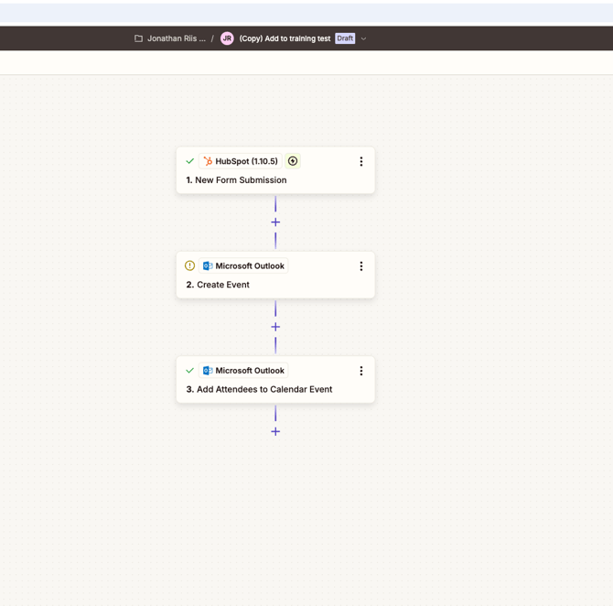Add a new step after Add Attendees
613x606 pixels.
[275, 431]
